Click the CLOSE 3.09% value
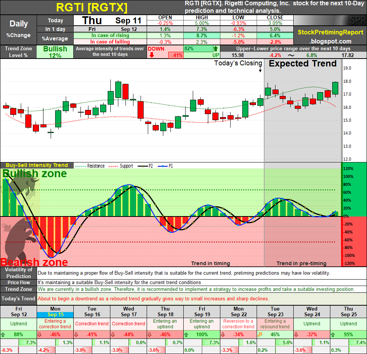Viewport: 367px width, 354px height. 275,23
